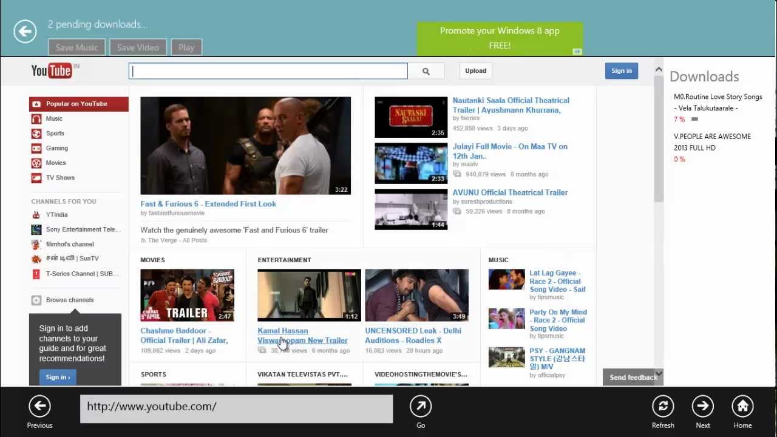Select the Sports icon in sidebar
Screen dimensions: 777x437
36,134
